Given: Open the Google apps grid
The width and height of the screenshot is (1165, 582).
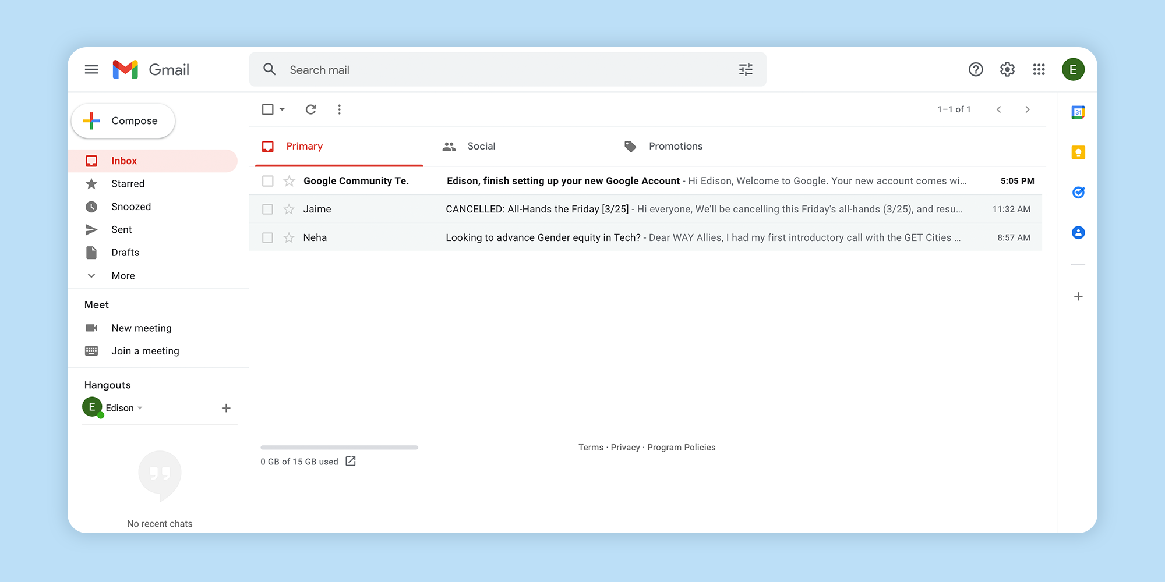Looking at the screenshot, I should pyautogui.click(x=1039, y=70).
